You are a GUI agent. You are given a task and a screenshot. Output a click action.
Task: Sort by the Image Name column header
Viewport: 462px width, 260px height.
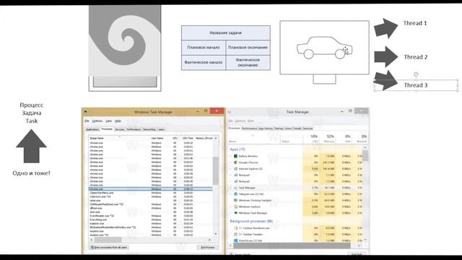(x=119, y=138)
